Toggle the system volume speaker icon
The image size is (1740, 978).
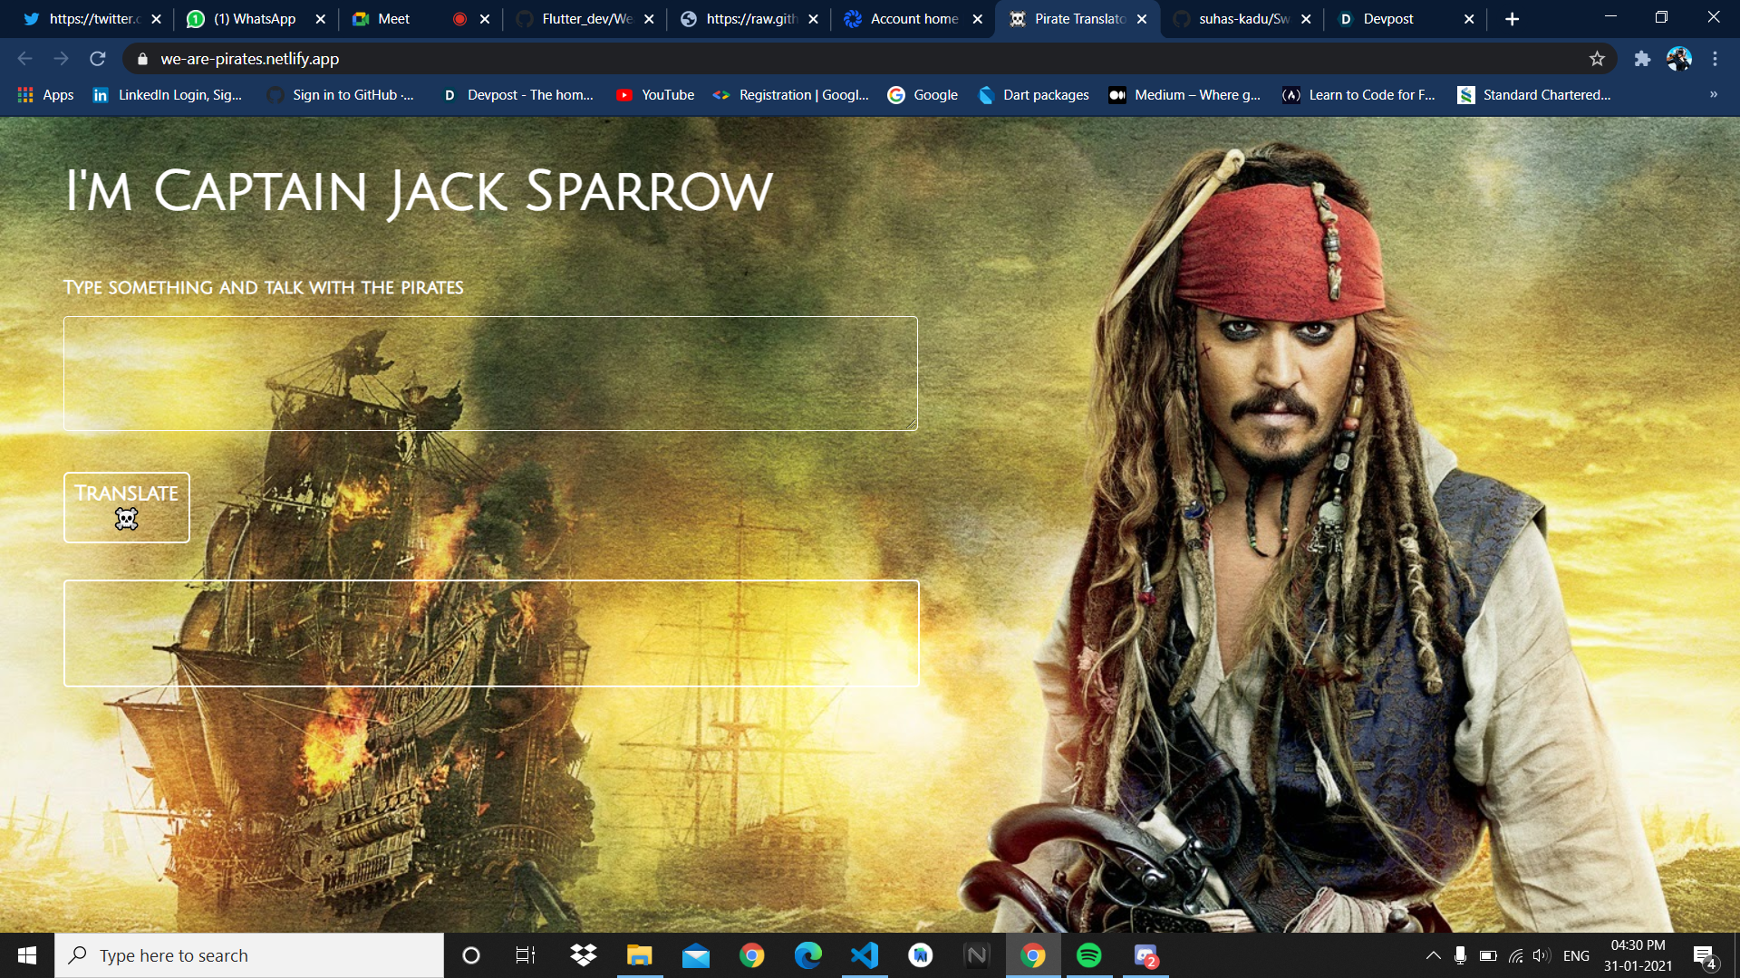[x=1541, y=955]
